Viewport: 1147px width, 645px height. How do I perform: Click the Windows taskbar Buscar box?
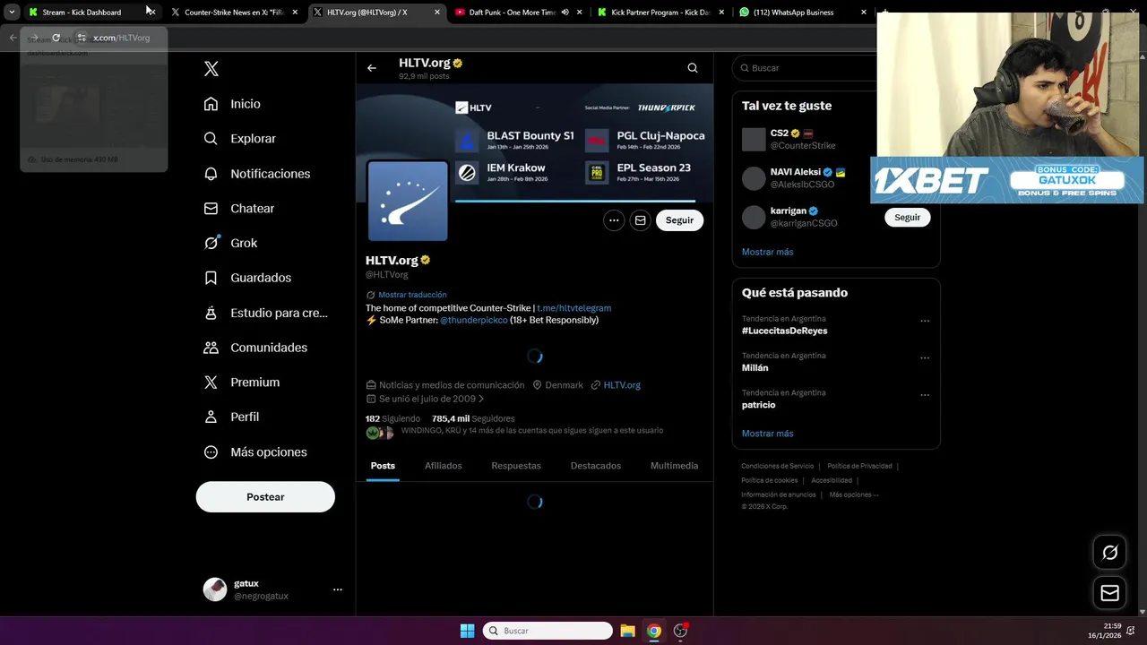pyautogui.click(x=548, y=631)
